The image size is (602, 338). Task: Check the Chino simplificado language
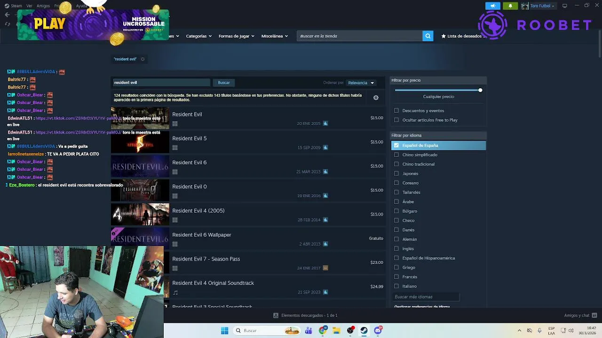coord(396,155)
